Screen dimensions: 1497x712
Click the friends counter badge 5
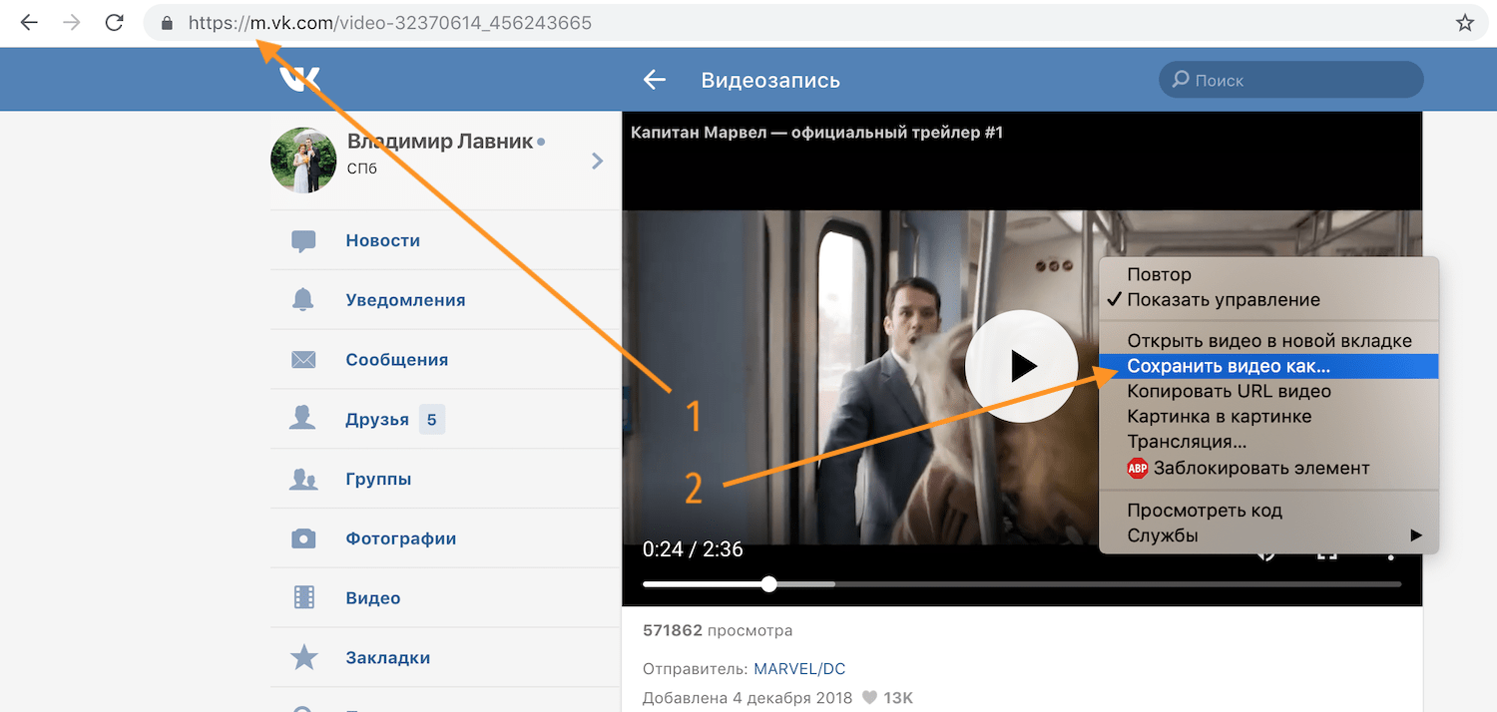[432, 420]
